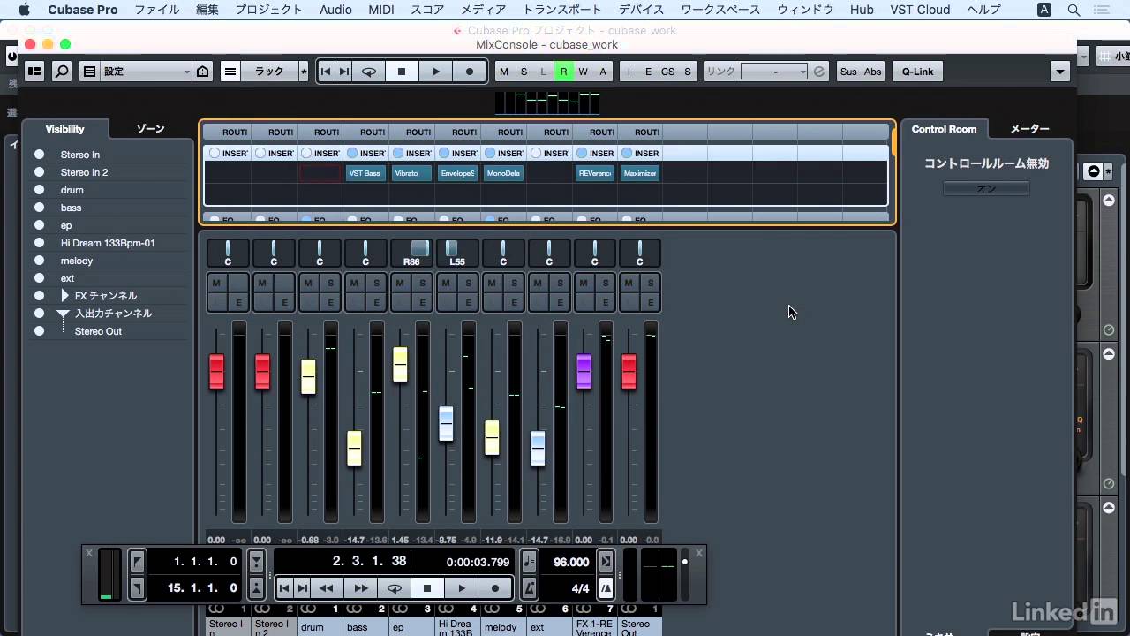Deactivate all mute states with toolbar M
This screenshot has width=1130, height=636.
pyautogui.click(x=504, y=72)
